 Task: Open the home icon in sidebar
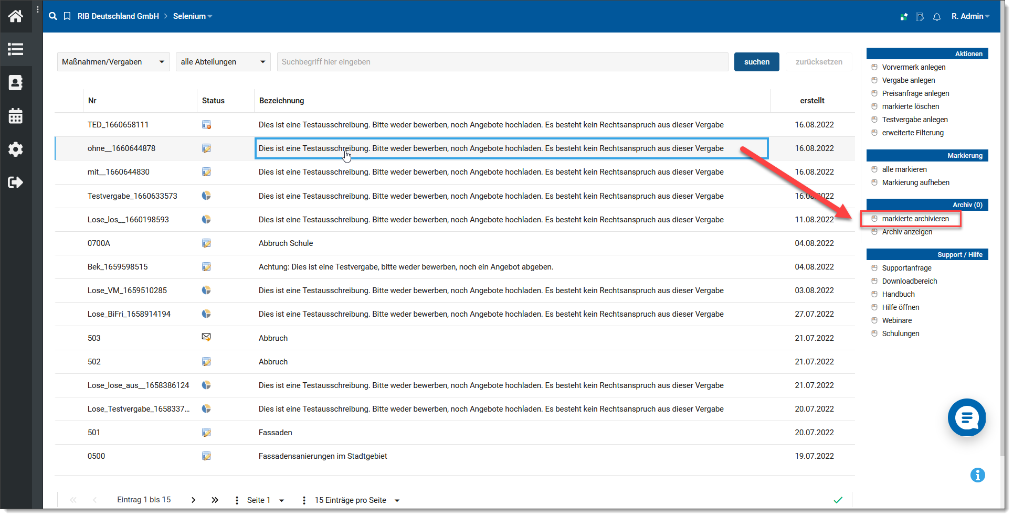tap(16, 16)
